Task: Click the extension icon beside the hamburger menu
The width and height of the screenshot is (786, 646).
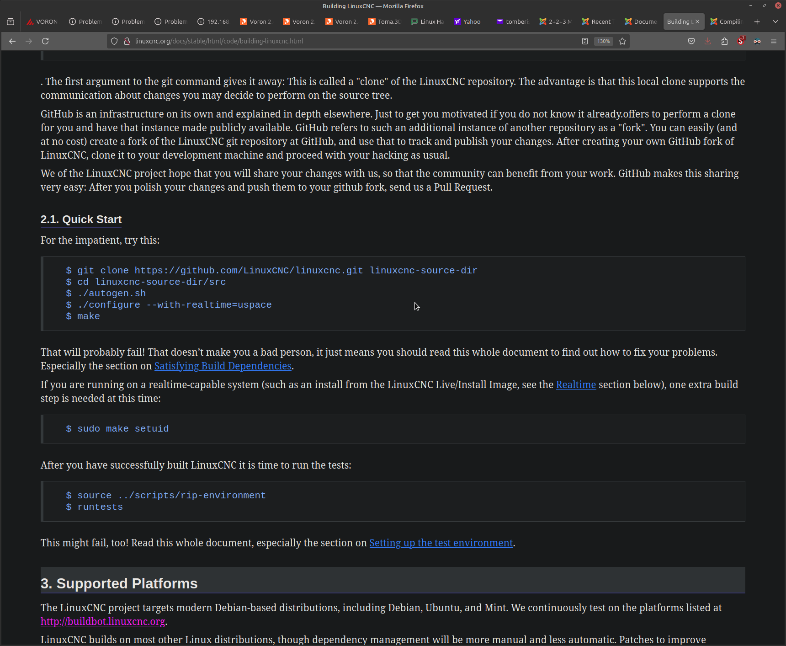Action: point(757,41)
